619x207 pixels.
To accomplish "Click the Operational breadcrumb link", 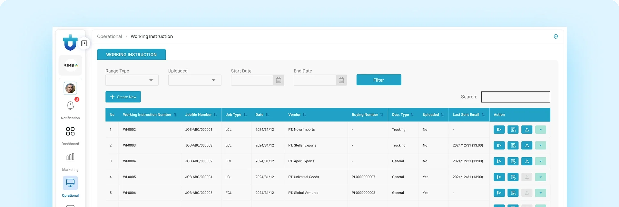I will 110,36.
